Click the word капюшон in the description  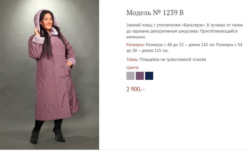click(x=135, y=37)
